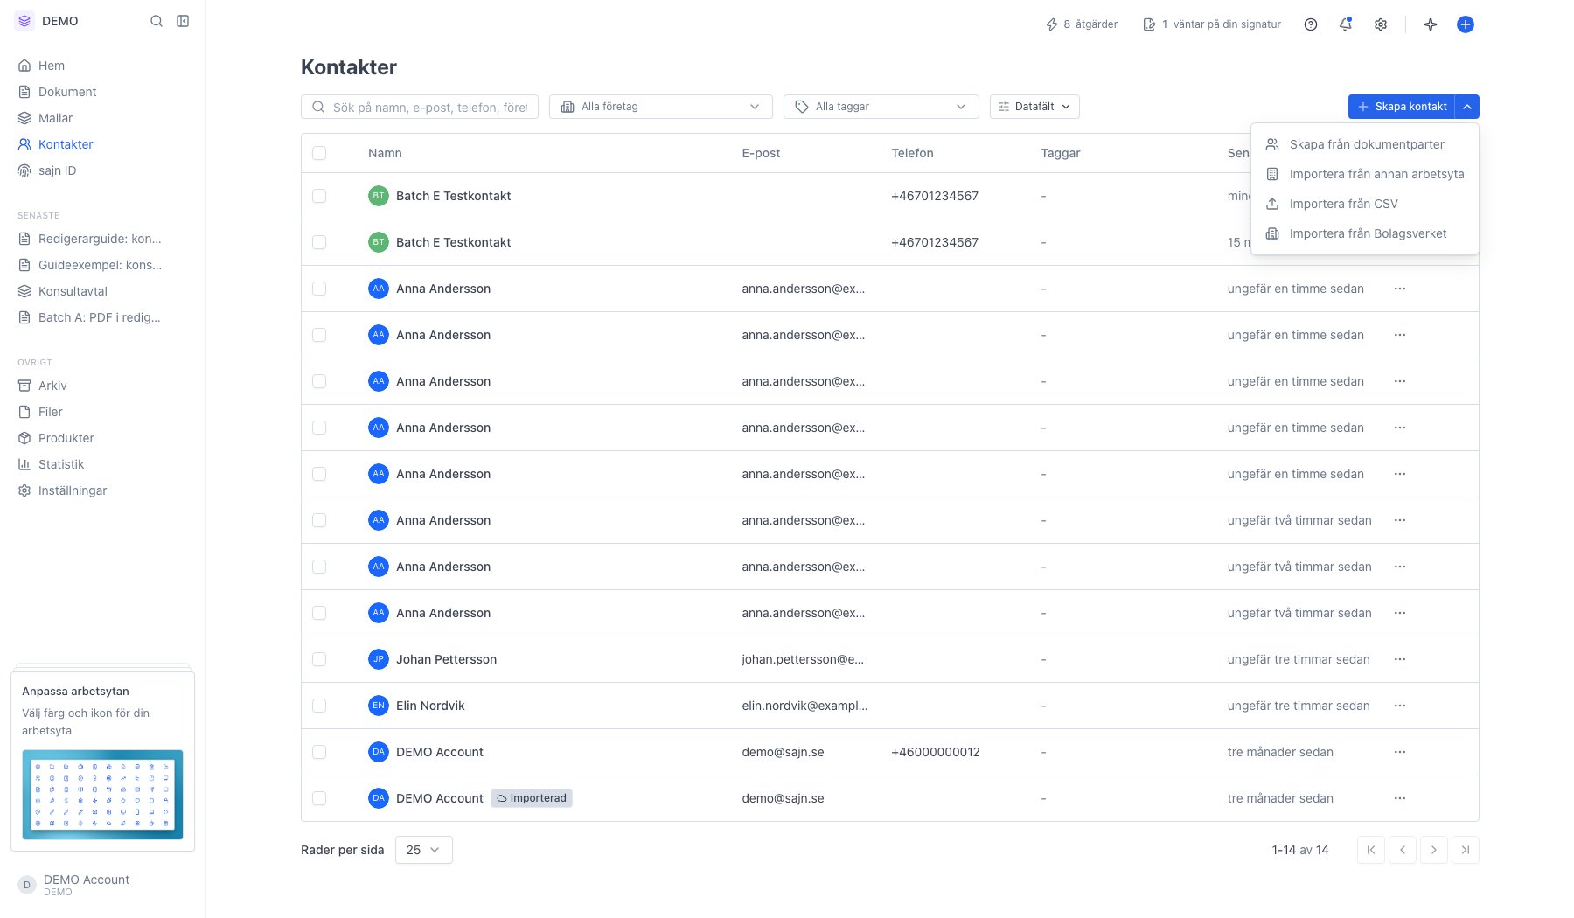This screenshot has height=918, width=1574.
Task: Check the Elin Nordvik row checkbox
Action: coord(319,706)
